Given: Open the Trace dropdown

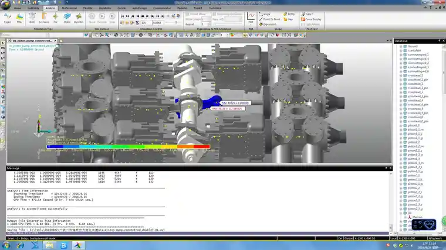Looking at the screenshot, I should point(308,14).
